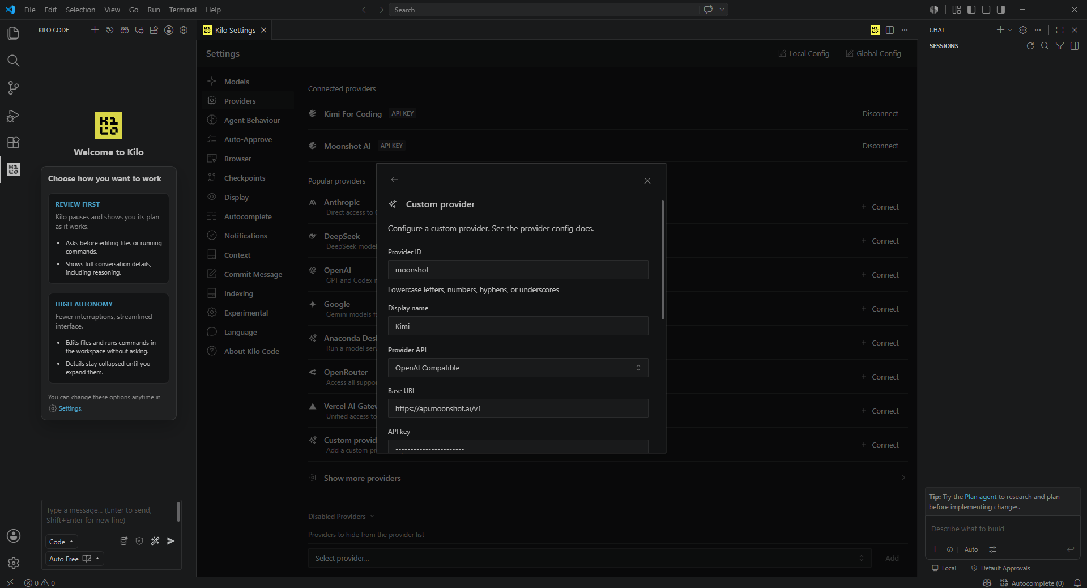Choose the Review First work mode card
This screenshot has height=588, width=1087.
(x=108, y=238)
